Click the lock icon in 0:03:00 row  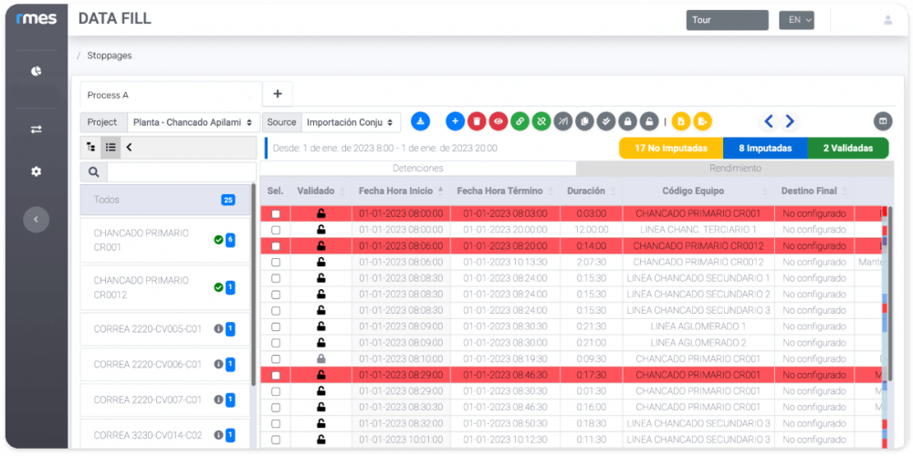point(320,214)
